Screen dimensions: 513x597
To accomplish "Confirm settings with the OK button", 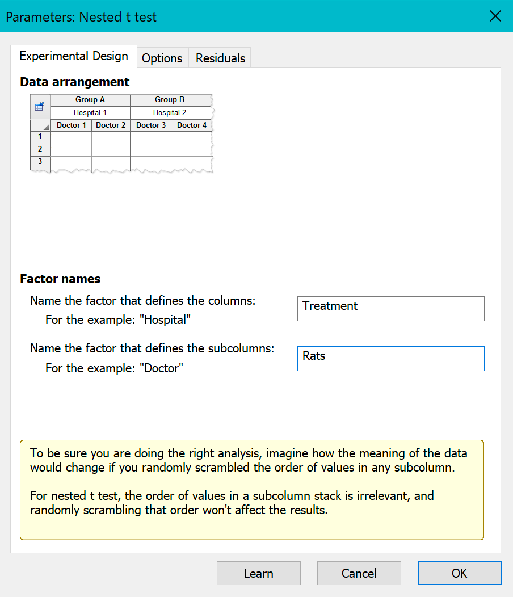I will pos(459,573).
